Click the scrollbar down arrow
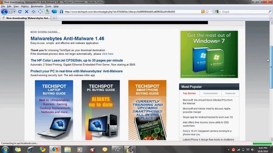Image resolution: width=273 pixels, height=153 pixels. tap(271, 139)
